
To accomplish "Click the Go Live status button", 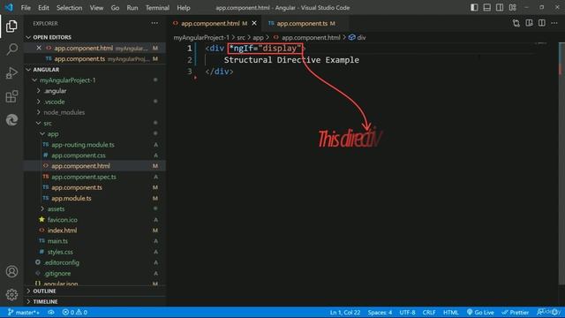I will [x=480, y=312].
